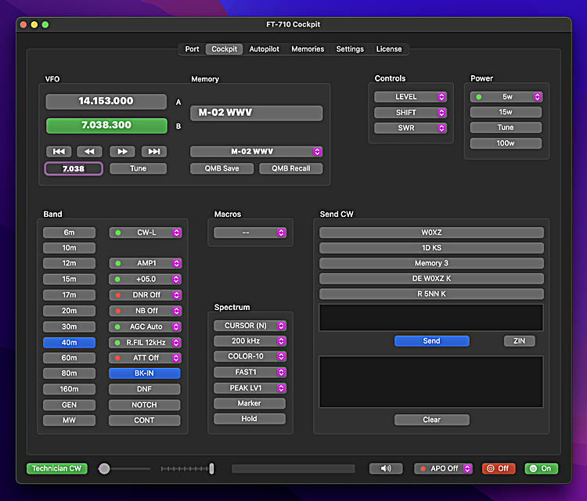The width and height of the screenshot is (587, 501).
Task: Select VFO B frequency 7.038.300
Action: 106,125
